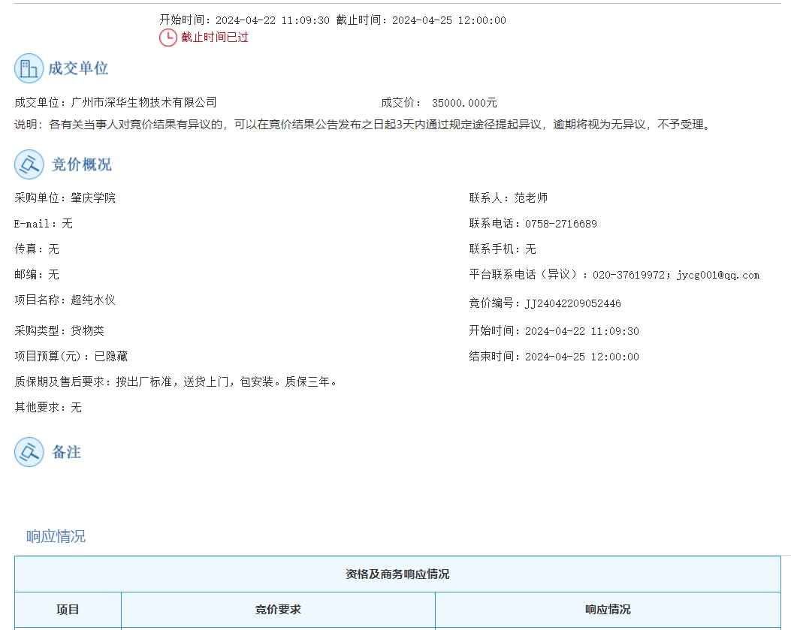Click the building icon next to 成交单位
This screenshot has width=791, height=630.
[x=29, y=68]
